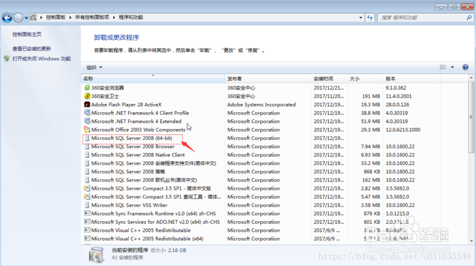The image size is (476, 266).
Task: Click Visual C++ 2005 Redistributable (x64) icon
Action: point(87,238)
